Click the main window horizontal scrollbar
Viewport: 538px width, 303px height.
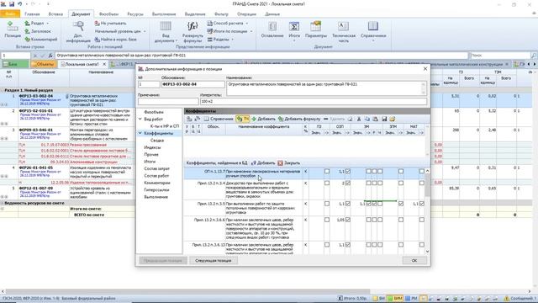(x=266, y=291)
